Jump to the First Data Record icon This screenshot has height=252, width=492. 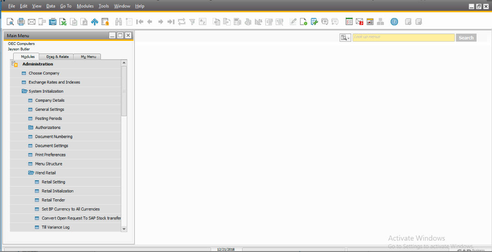139,22
